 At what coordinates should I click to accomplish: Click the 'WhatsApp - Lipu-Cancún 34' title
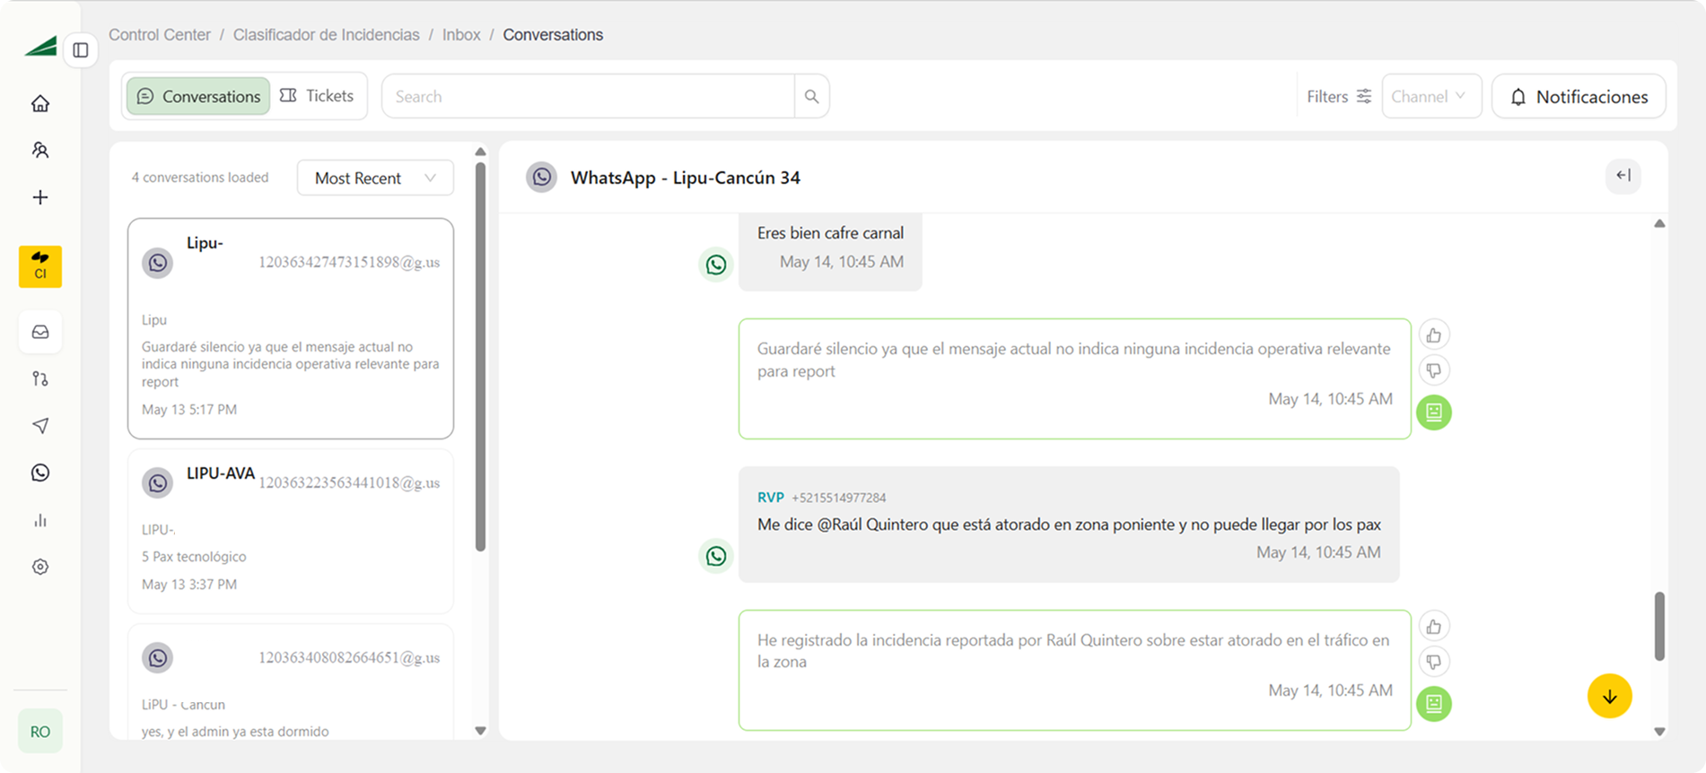pos(686,178)
